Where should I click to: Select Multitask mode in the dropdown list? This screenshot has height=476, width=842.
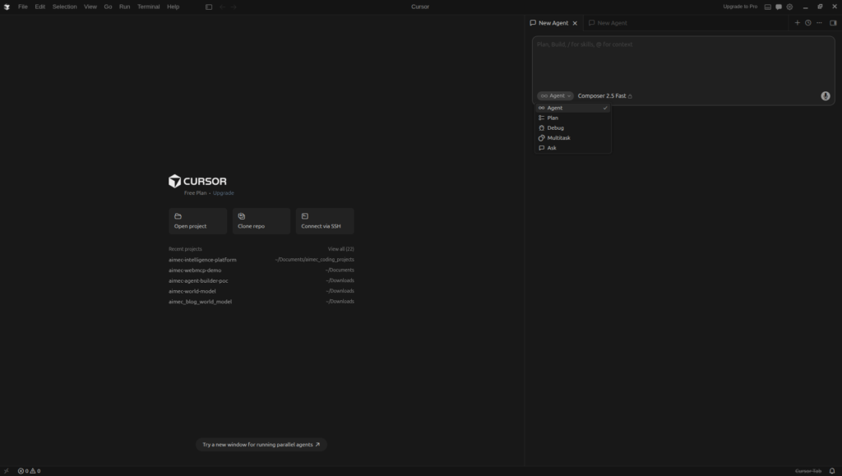tap(573, 138)
